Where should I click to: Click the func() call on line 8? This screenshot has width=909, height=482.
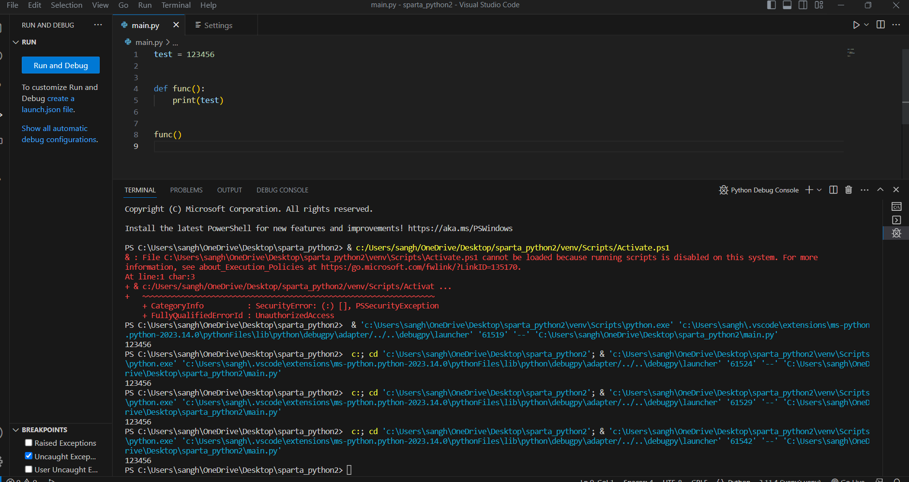[167, 134]
